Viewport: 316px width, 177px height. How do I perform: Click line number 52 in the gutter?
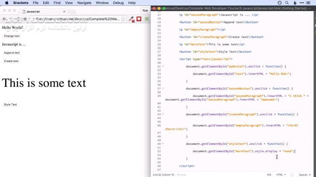click(159, 151)
